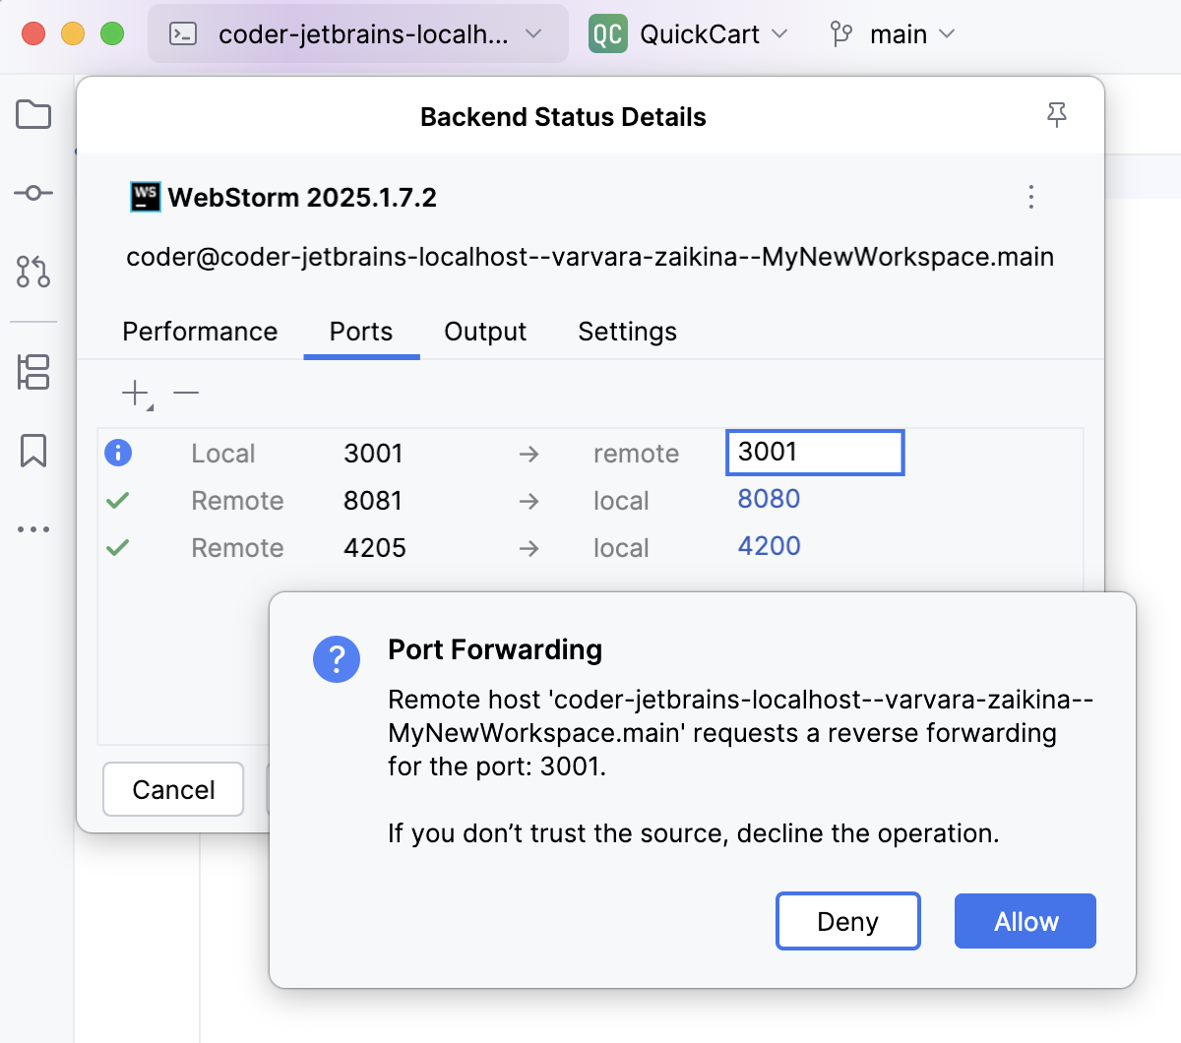Allow the reverse port forwarding request
The width and height of the screenshot is (1181, 1043).
coord(1026,921)
